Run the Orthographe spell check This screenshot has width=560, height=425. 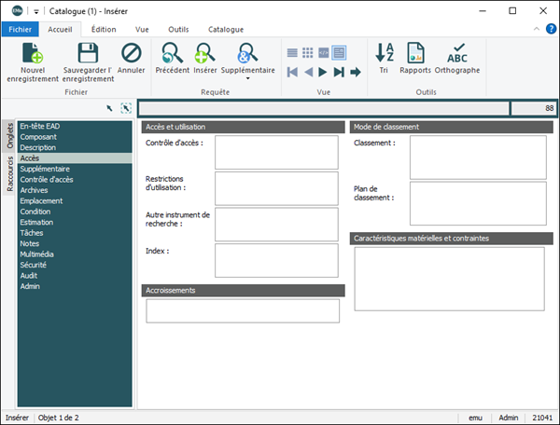pyautogui.click(x=457, y=53)
